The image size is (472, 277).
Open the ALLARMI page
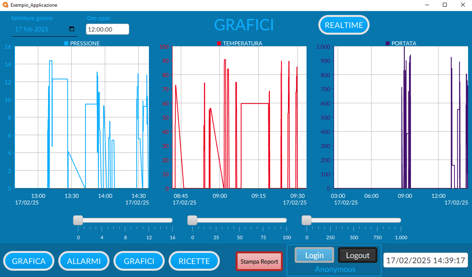[x=84, y=261]
